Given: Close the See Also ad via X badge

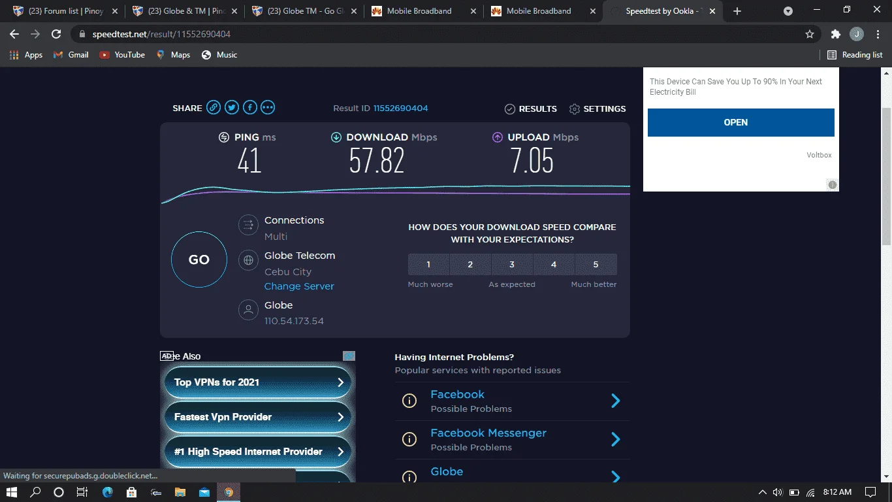Looking at the screenshot, I should tap(349, 356).
